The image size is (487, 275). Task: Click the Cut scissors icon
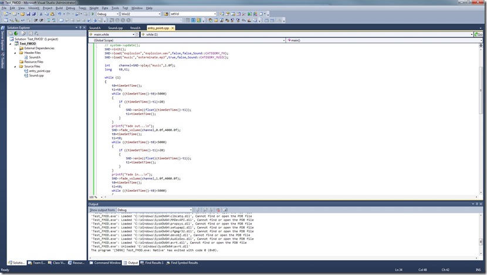(41, 14)
